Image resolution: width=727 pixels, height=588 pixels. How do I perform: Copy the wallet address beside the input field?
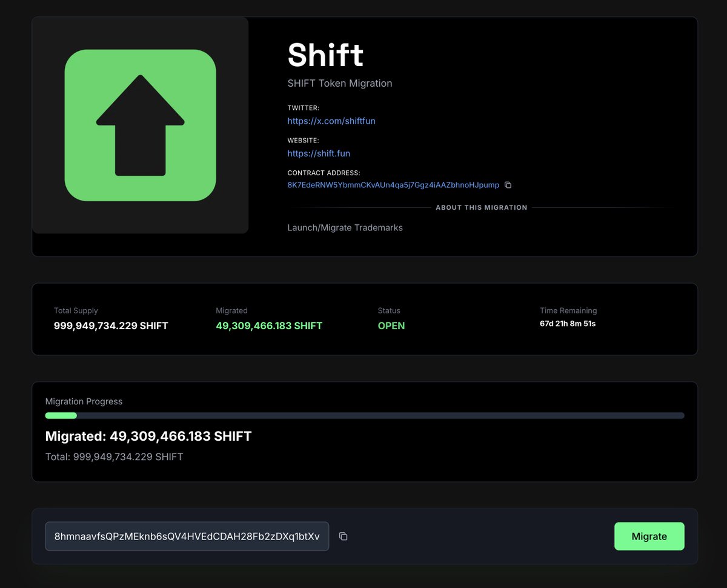click(343, 536)
